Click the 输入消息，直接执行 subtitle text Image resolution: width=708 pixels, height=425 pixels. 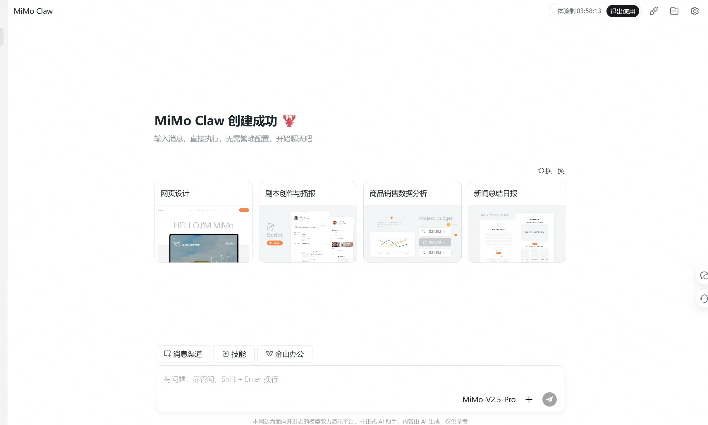(x=233, y=139)
